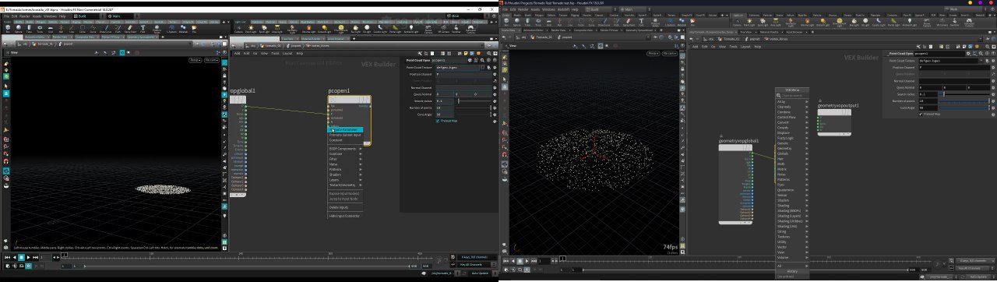
Task: Switch to Geometry Spreadsheet tab, left window
Action: pos(142,37)
